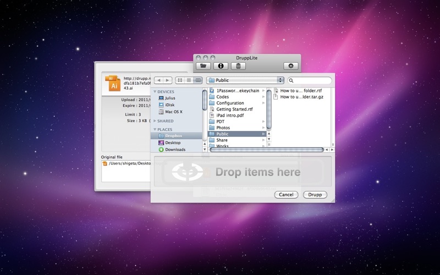The image size is (440, 275).
Task: Select How to u... folder.rtf file
Action: pos(301,91)
